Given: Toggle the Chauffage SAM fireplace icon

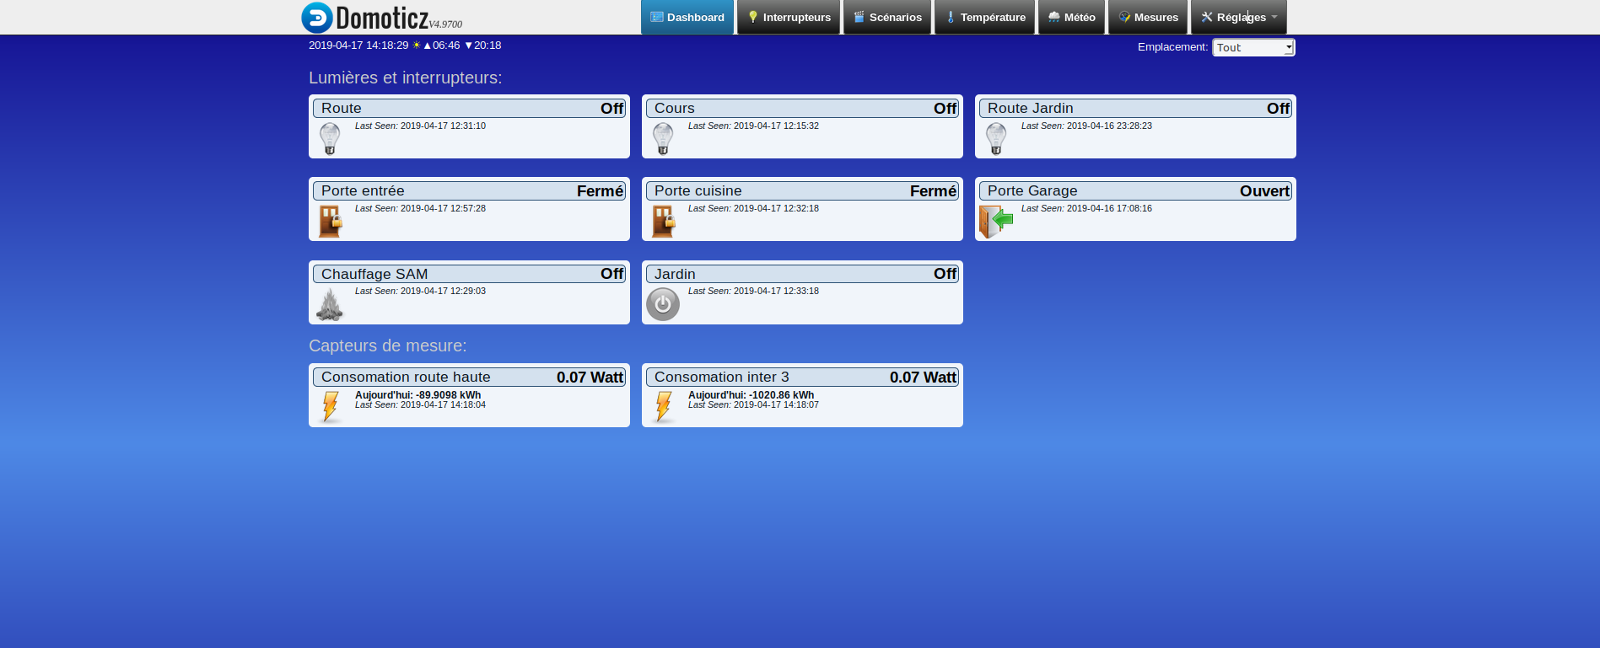Looking at the screenshot, I should (x=330, y=304).
